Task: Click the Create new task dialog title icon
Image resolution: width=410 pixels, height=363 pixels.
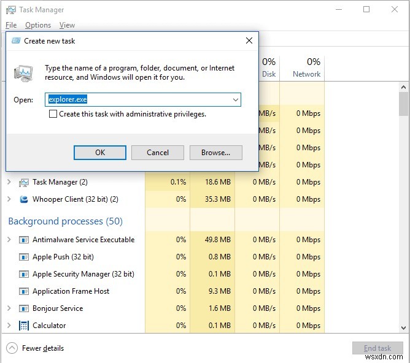Action: (16, 40)
